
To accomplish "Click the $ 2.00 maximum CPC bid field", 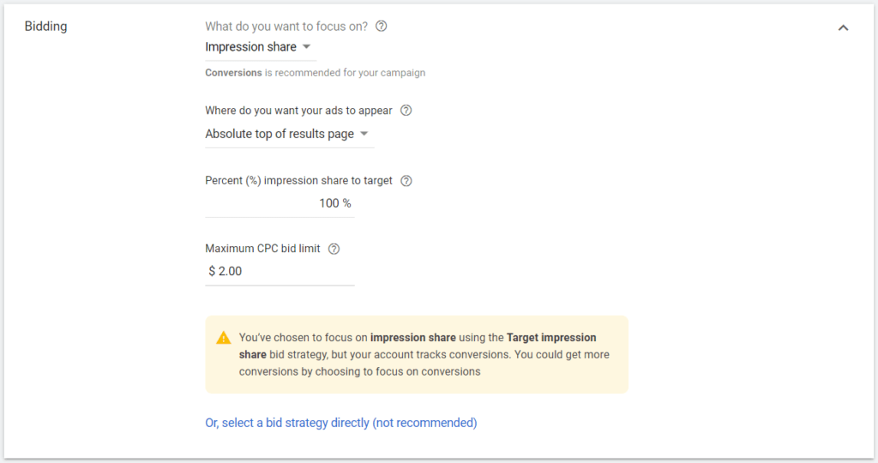I will pos(280,271).
